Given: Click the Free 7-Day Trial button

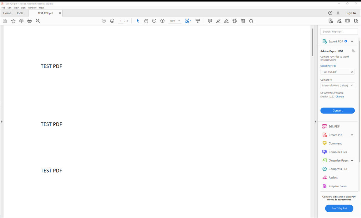Looking at the screenshot, I should coord(339,208).
